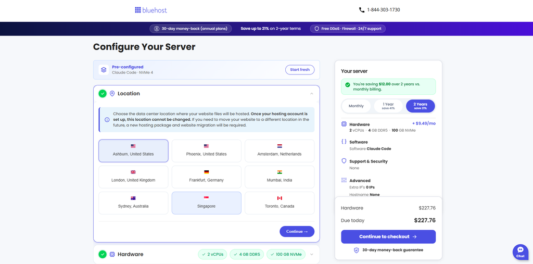Switch billing to Monthly
533x264 pixels.
(356, 106)
